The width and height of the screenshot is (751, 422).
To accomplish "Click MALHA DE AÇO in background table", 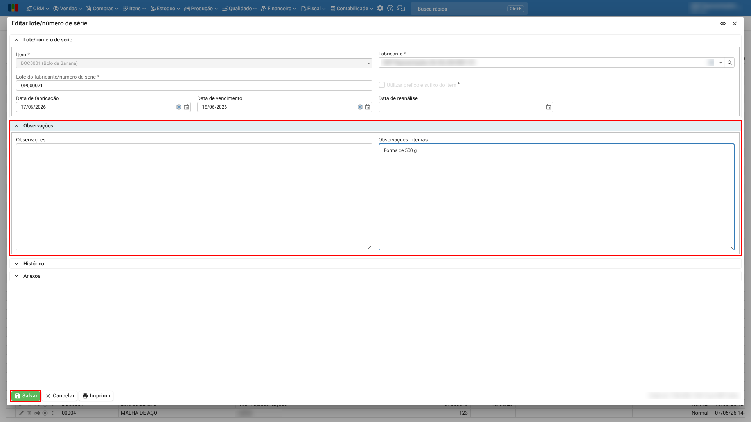I will pos(139,413).
